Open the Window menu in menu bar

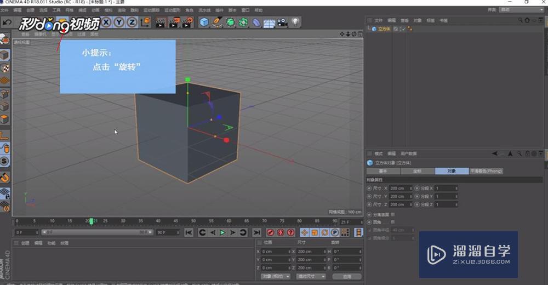[246, 10]
